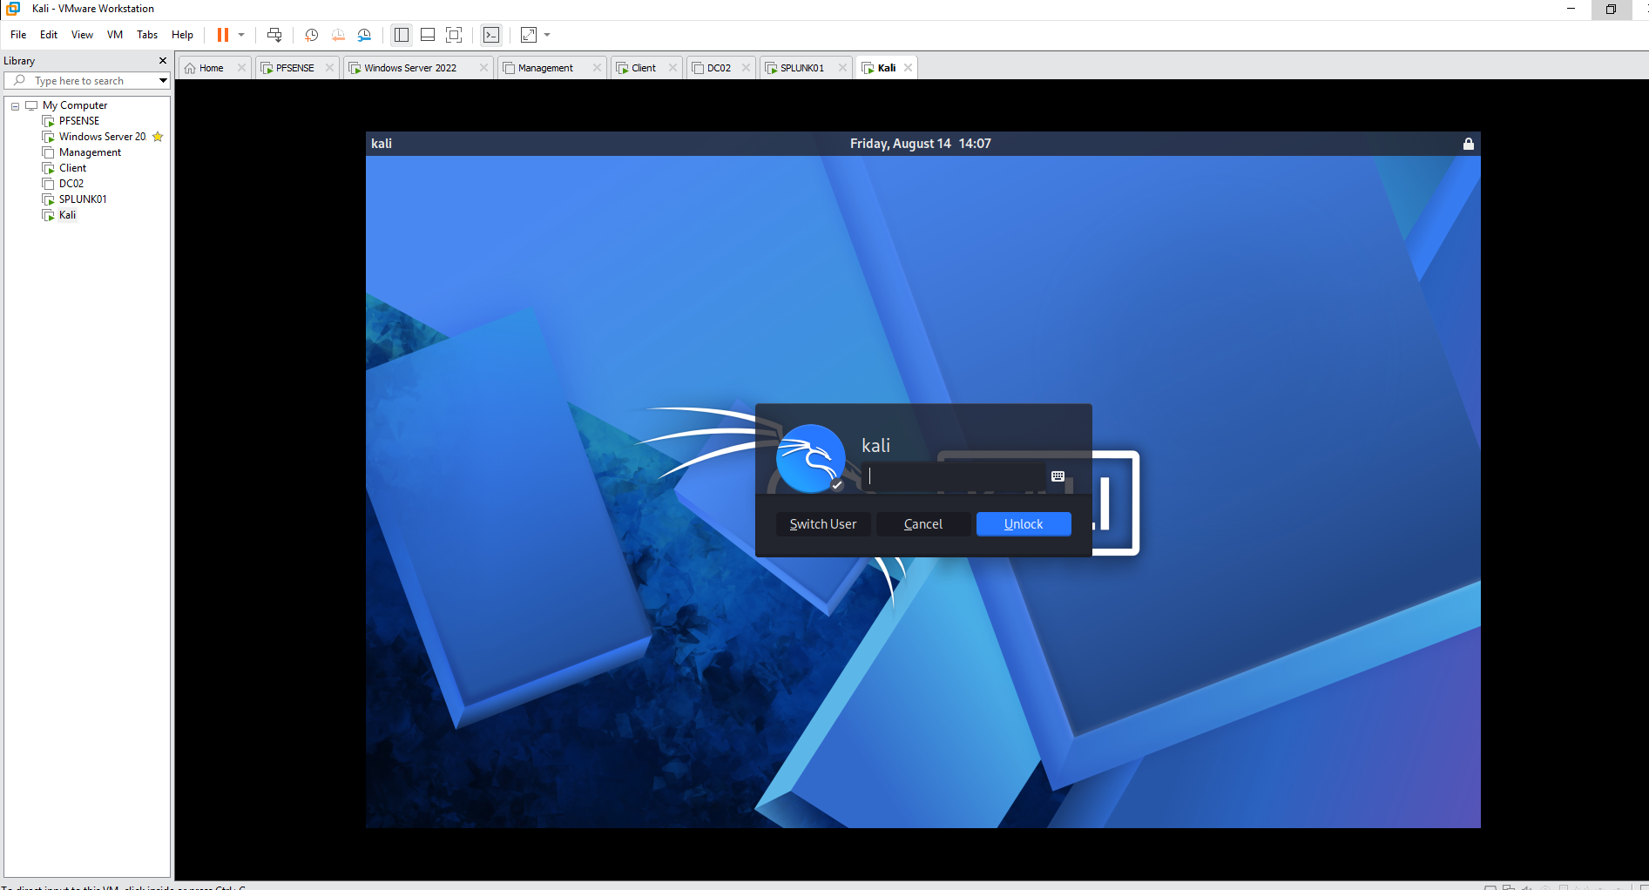Open the View menu
Image resolution: width=1649 pixels, height=890 pixels.
click(x=82, y=35)
